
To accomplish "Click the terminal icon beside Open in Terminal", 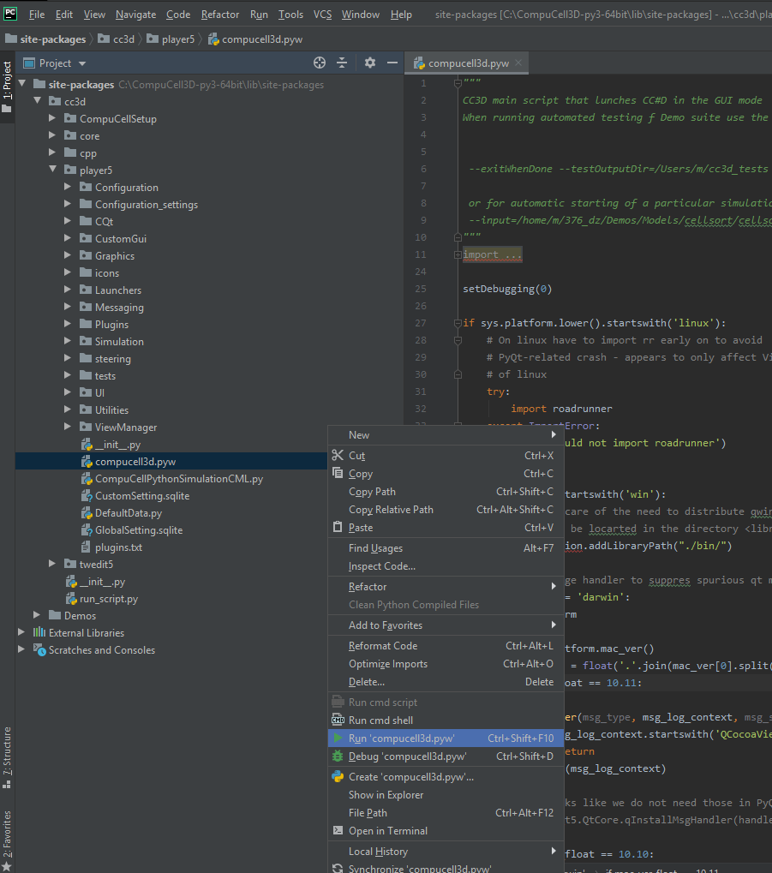I will pyautogui.click(x=338, y=830).
